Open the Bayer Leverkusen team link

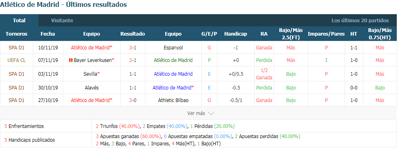coord(93,60)
